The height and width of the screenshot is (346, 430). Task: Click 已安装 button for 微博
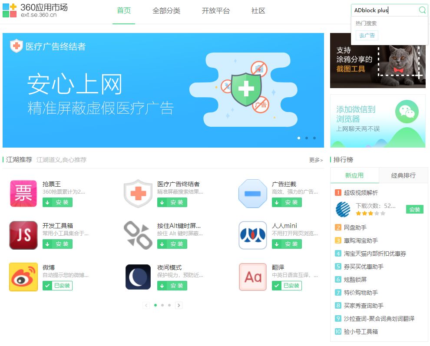(x=57, y=286)
